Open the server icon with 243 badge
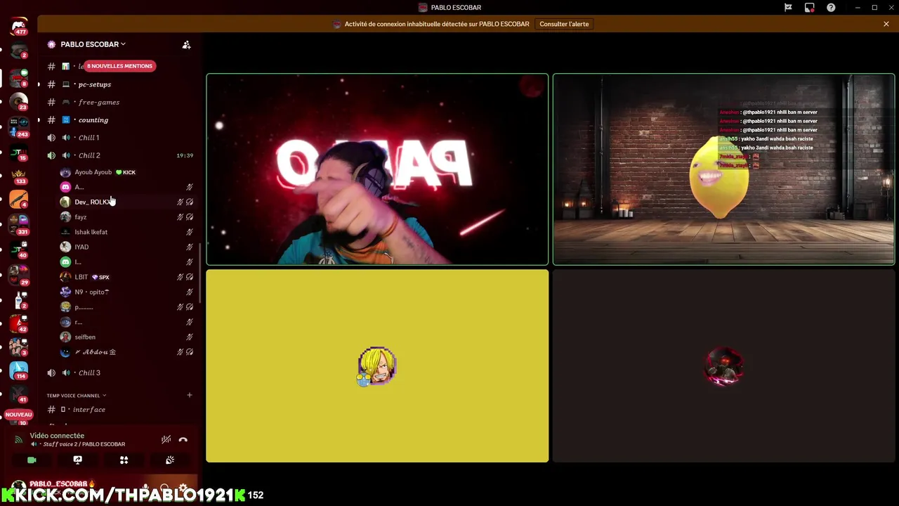The image size is (899, 506). coord(19,126)
